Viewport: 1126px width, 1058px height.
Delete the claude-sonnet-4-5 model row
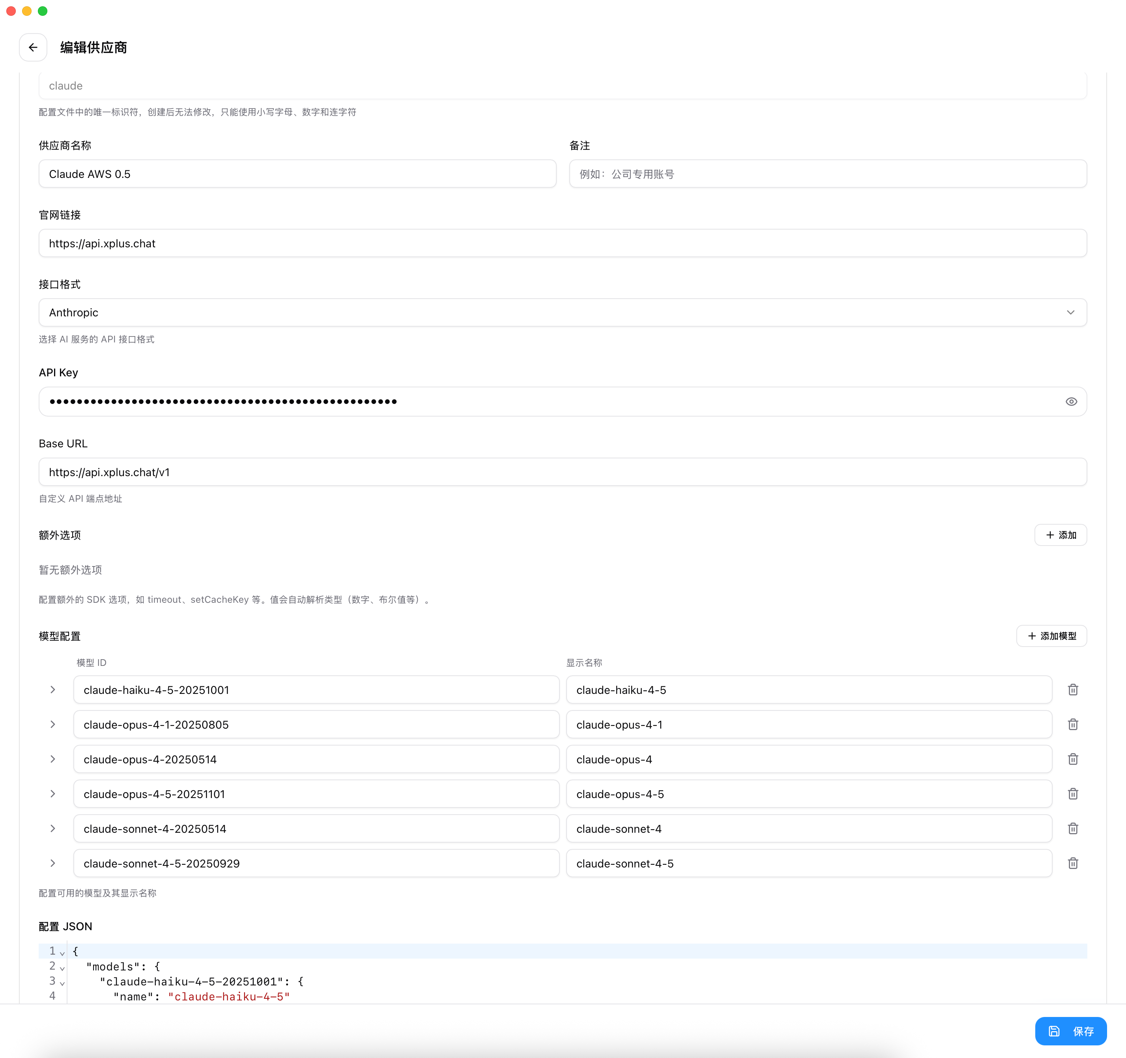1073,863
